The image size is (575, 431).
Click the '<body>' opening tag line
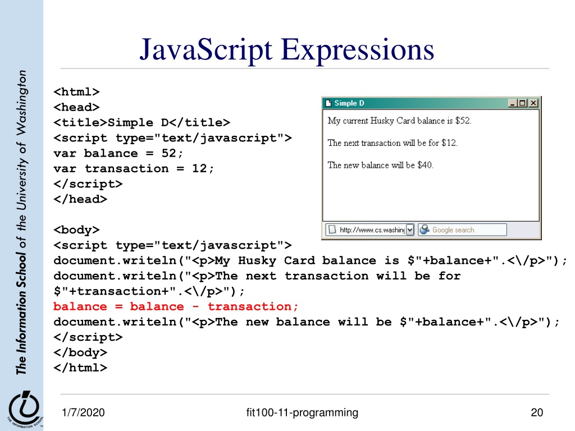(76, 230)
